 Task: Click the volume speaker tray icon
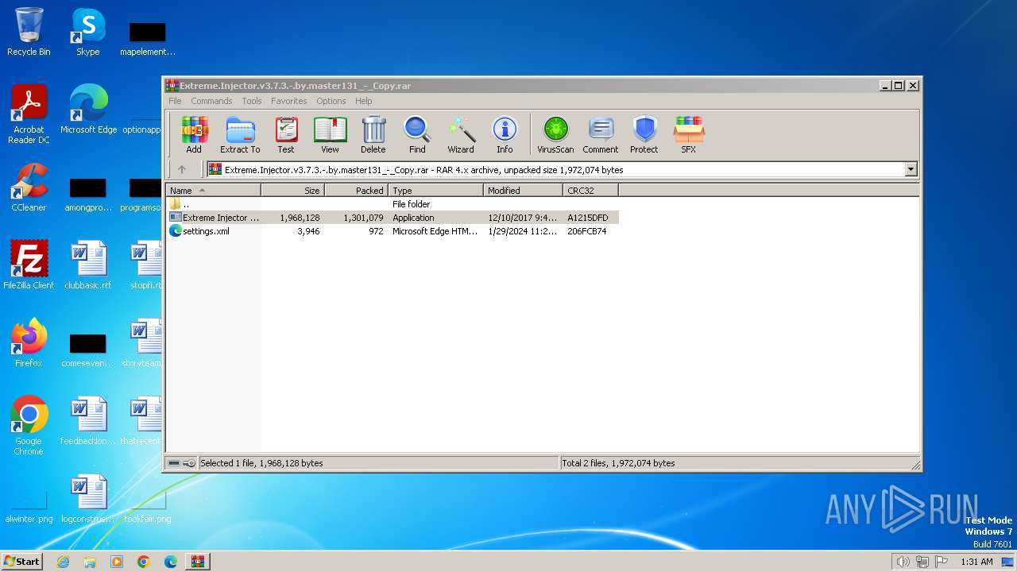click(903, 562)
